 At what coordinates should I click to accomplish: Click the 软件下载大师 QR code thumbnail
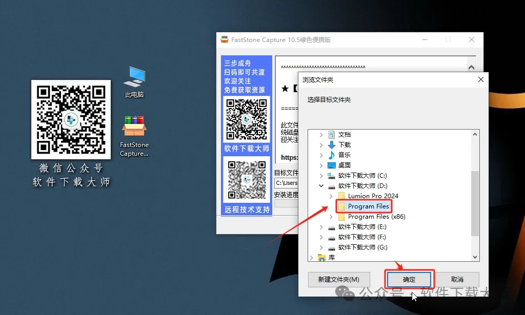(x=247, y=119)
